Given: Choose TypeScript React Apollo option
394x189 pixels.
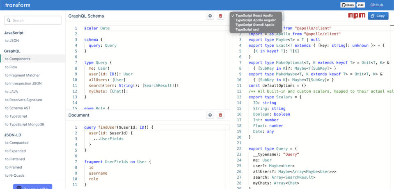Looking at the screenshot, I should pos(254,16).
